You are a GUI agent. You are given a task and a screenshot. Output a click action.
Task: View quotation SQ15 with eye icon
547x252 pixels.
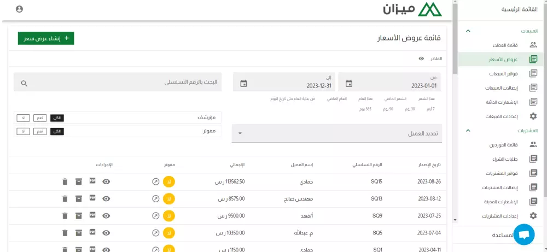(107, 181)
